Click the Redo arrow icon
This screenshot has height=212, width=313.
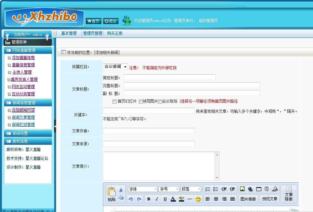pyautogui.click(x=139, y=199)
